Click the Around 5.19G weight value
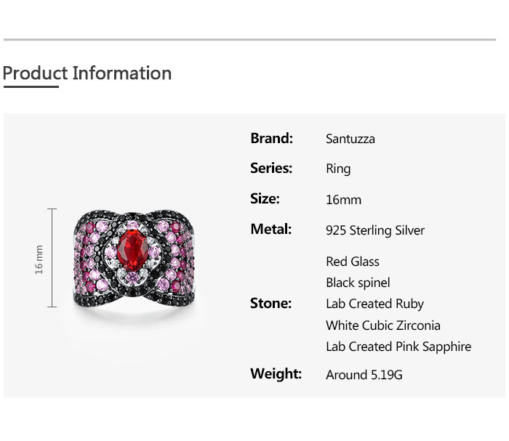Image resolution: width=509 pixels, height=441 pixels. pos(364,375)
